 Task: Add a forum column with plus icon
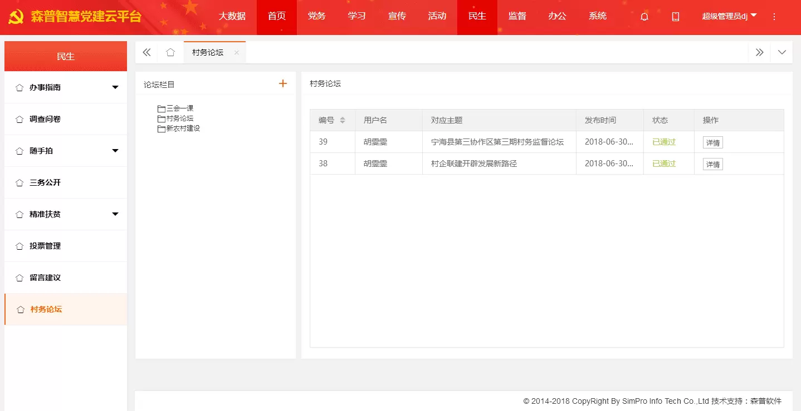(x=283, y=83)
